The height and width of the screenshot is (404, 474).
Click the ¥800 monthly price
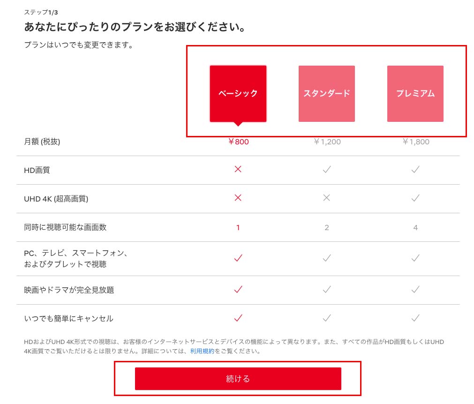click(x=238, y=142)
